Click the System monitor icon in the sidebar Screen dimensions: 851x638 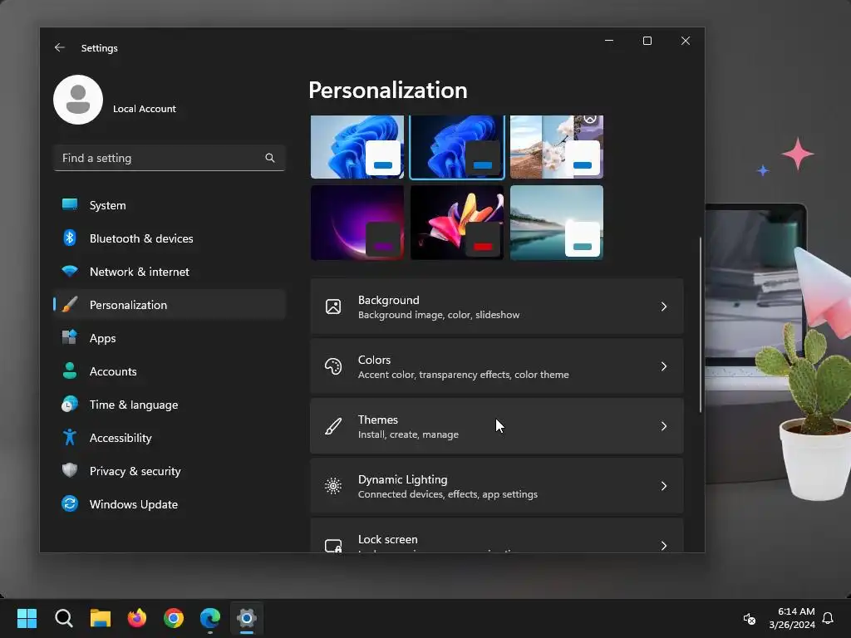point(70,205)
